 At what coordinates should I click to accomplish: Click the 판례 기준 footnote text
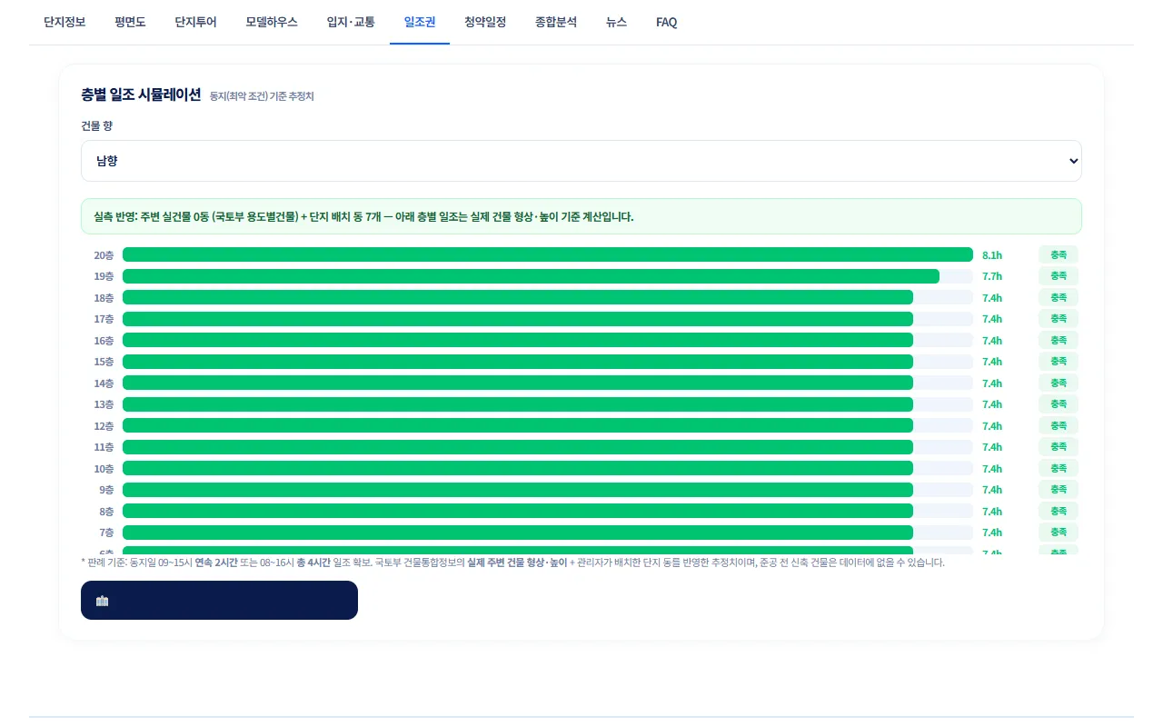pyautogui.click(x=512, y=563)
